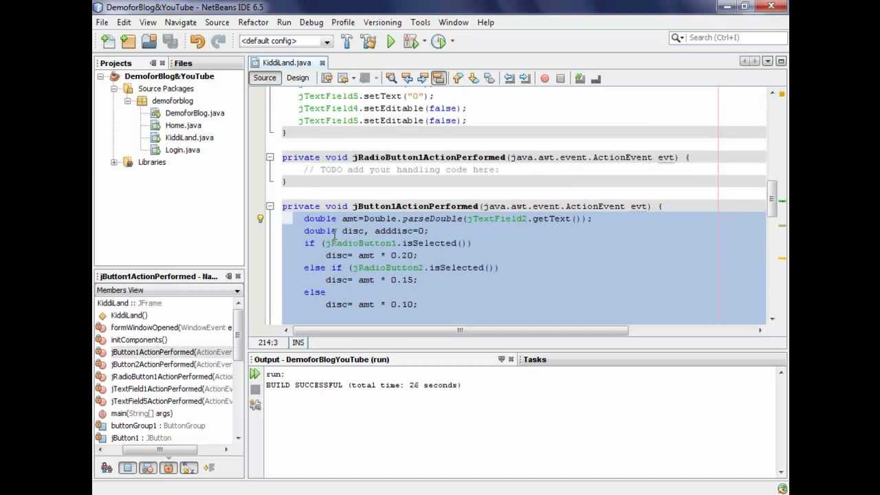Collapse the demoforblog package node
880x495 pixels.
128,101
